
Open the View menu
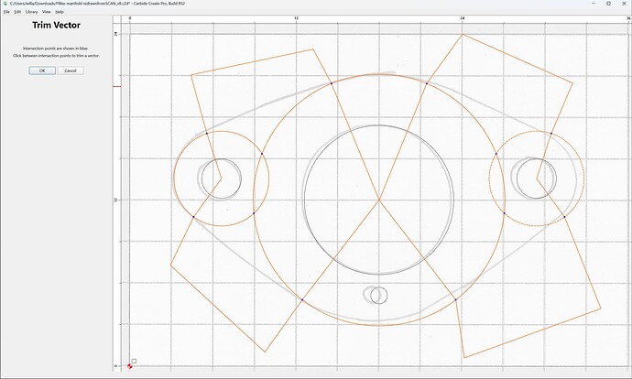47,12
